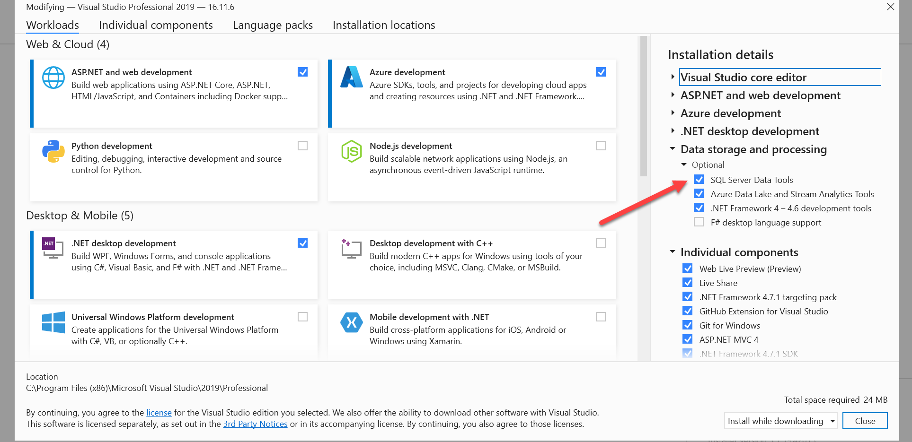Collapse Individual components section arrow

point(673,251)
